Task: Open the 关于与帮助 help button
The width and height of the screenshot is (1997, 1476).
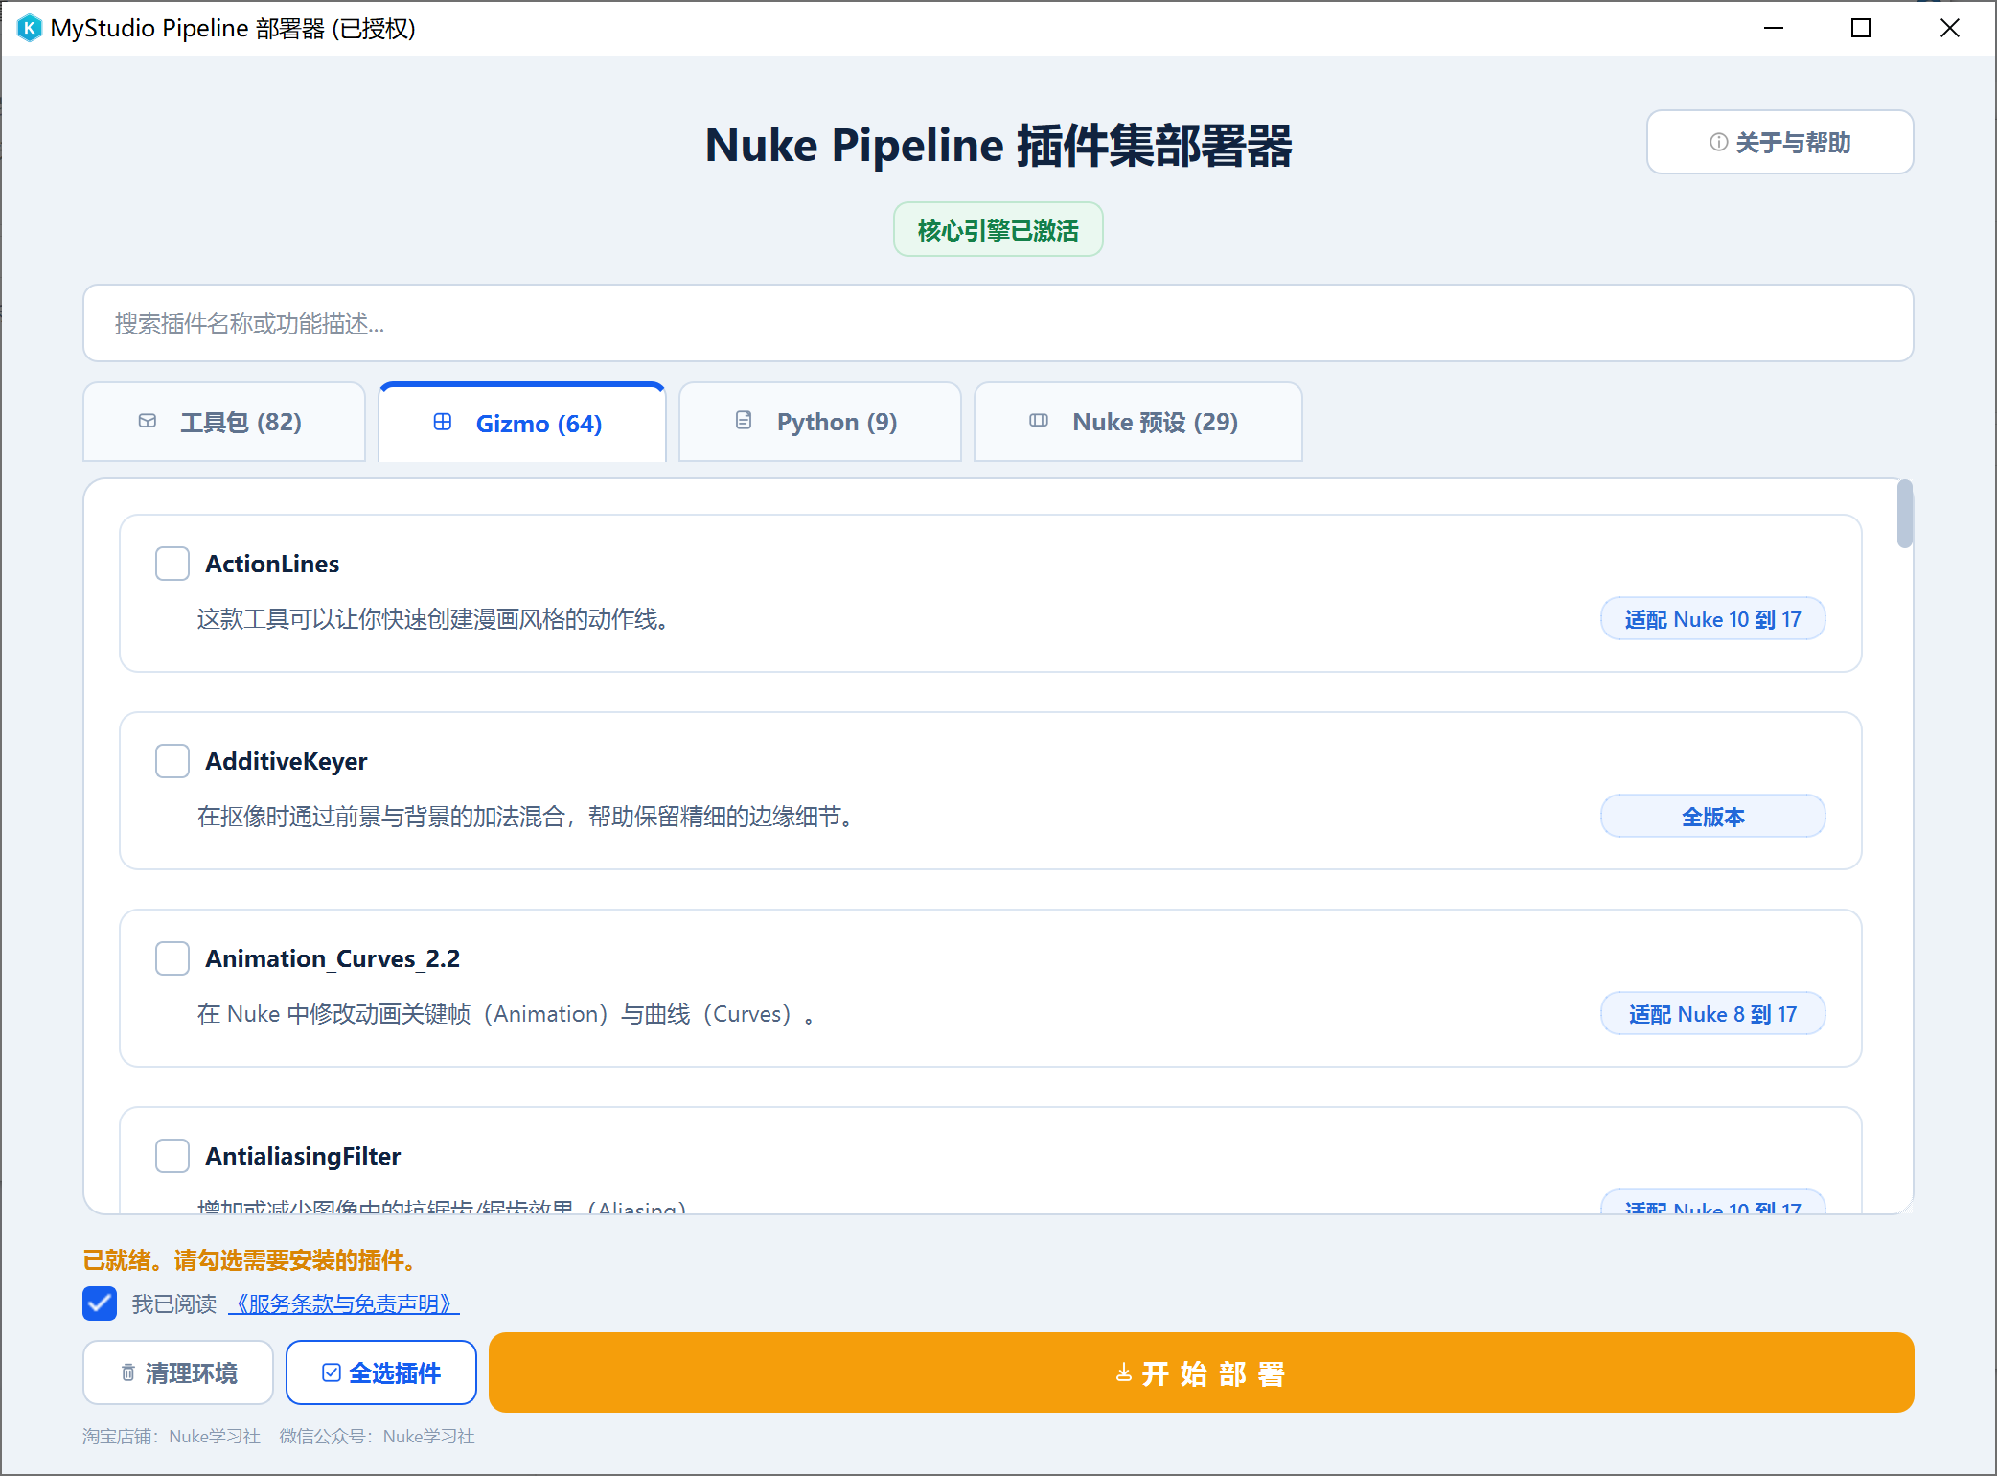Action: [x=1780, y=142]
